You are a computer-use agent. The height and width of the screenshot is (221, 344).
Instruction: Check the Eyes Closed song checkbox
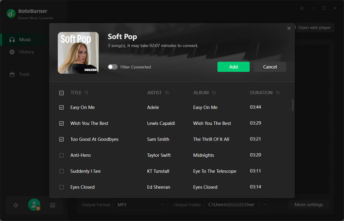(61, 187)
